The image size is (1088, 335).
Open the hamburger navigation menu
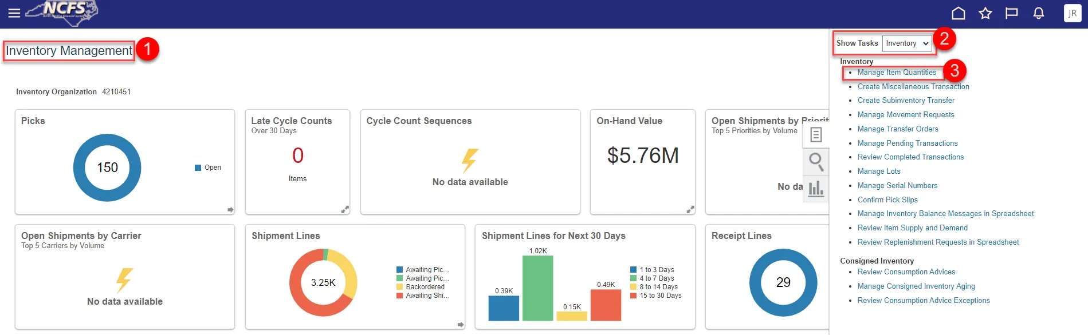pyautogui.click(x=14, y=13)
